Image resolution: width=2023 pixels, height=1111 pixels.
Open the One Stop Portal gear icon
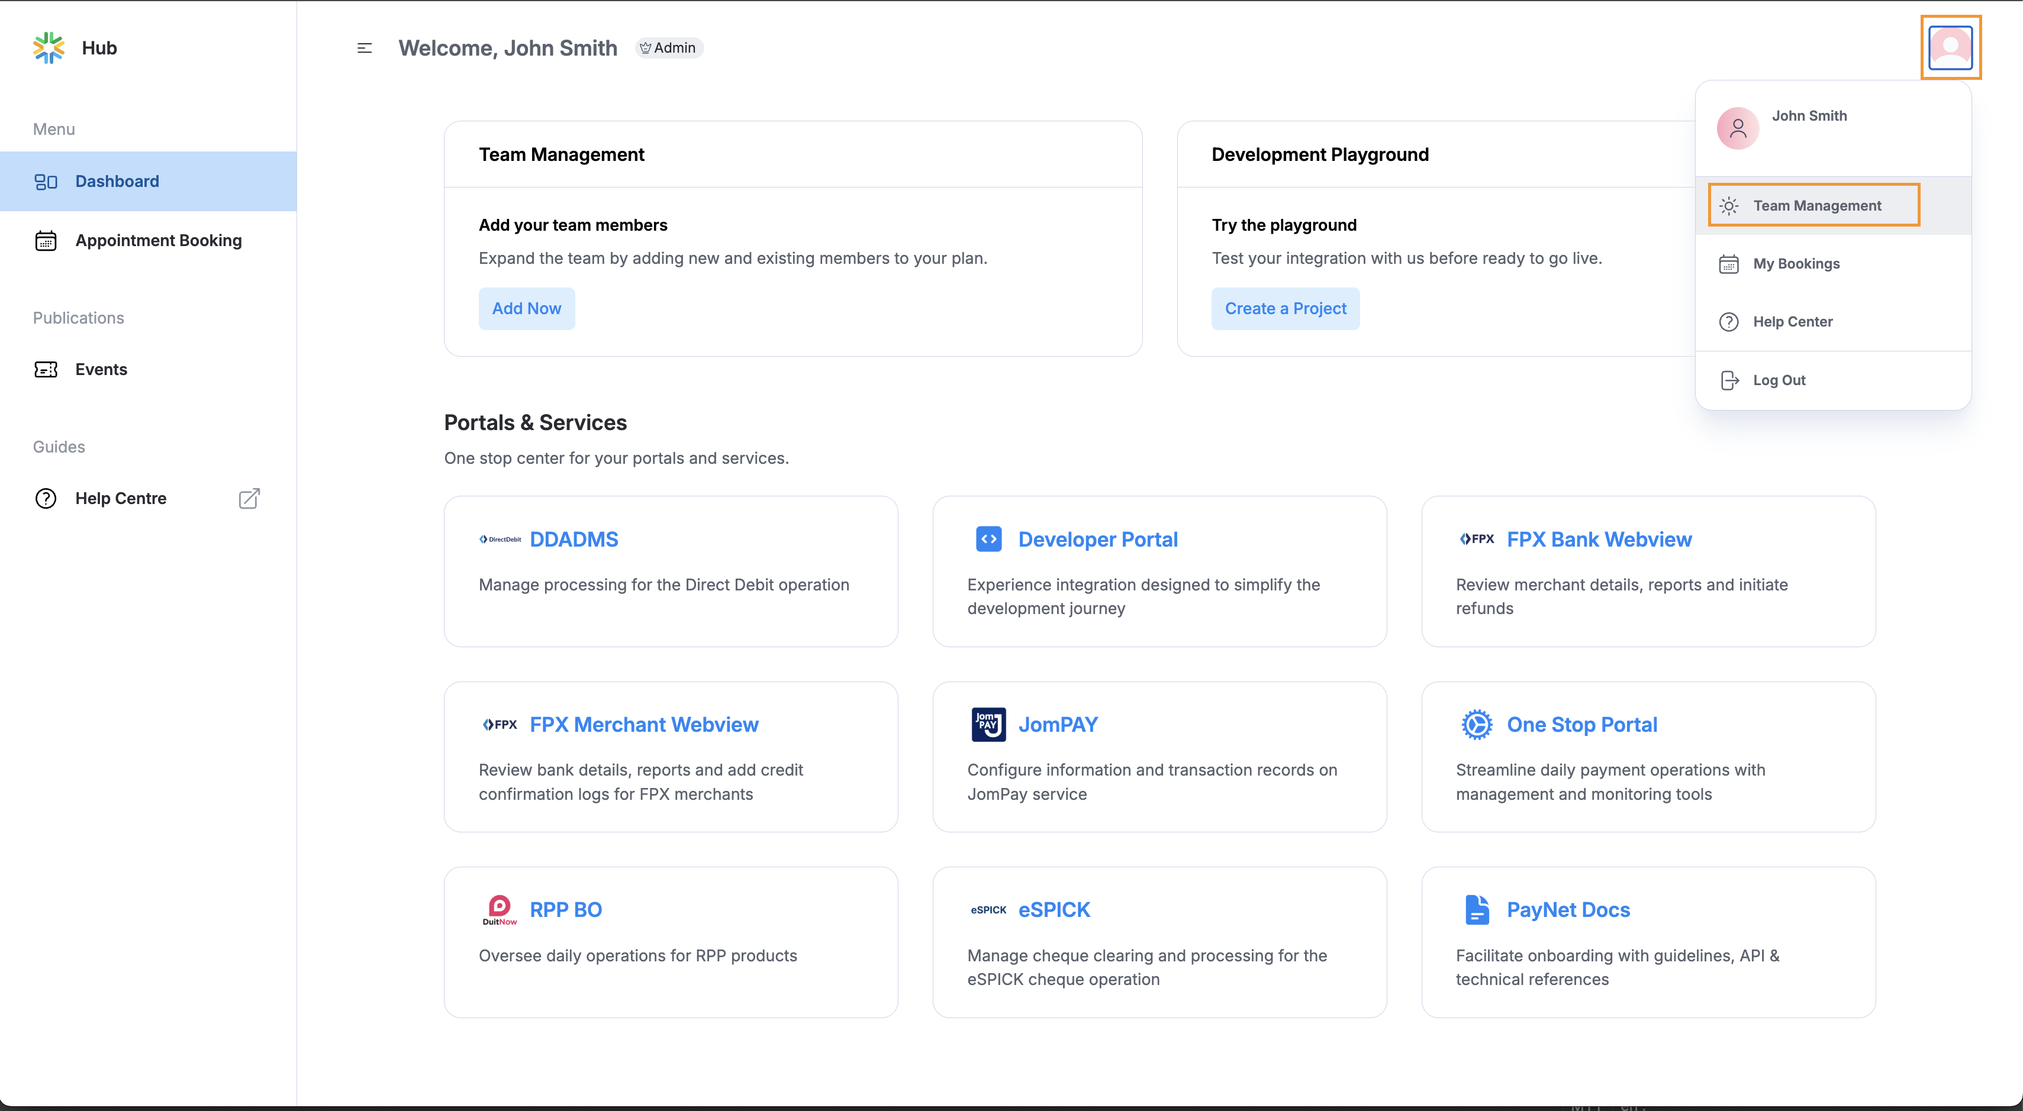click(x=1477, y=724)
